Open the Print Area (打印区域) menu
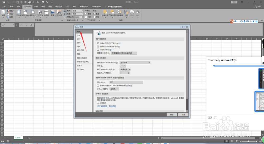This screenshot has height=144, width=264. pos(40,13)
